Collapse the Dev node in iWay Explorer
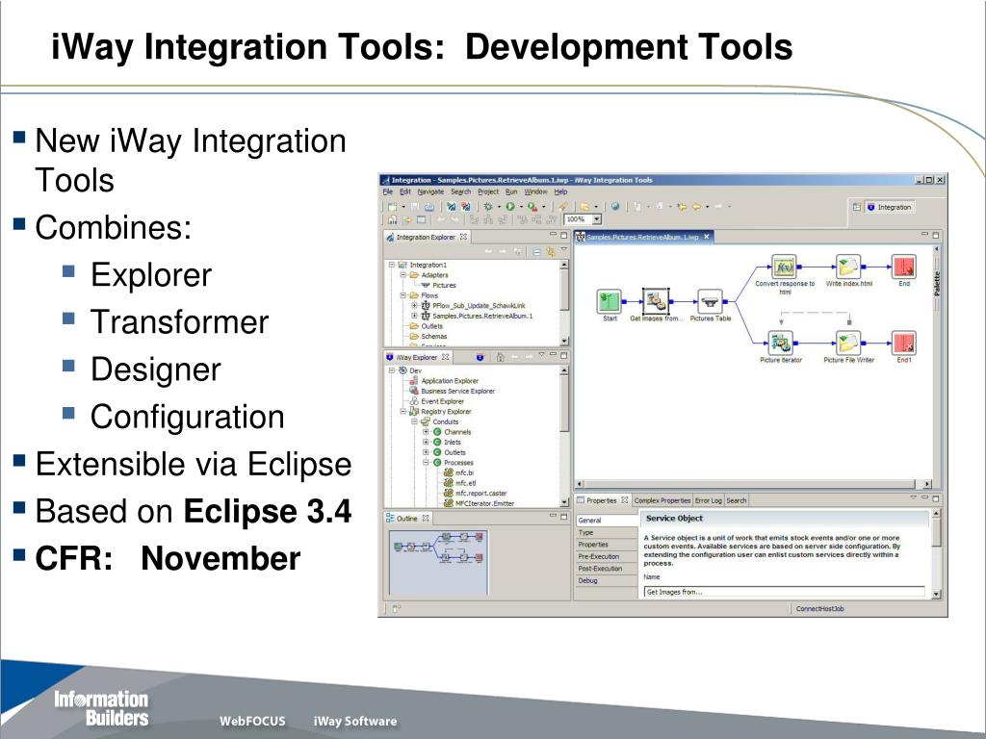Image resolution: width=986 pixels, height=739 pixels. [x=392, y=370]
